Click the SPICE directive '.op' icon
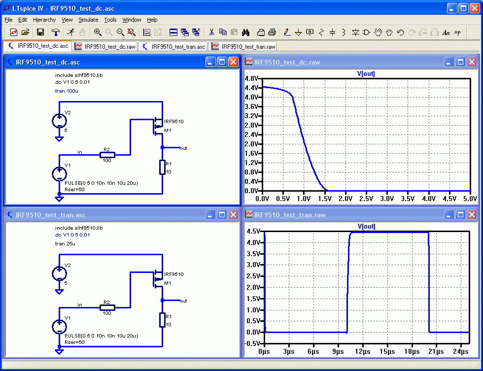 (457, 32)
